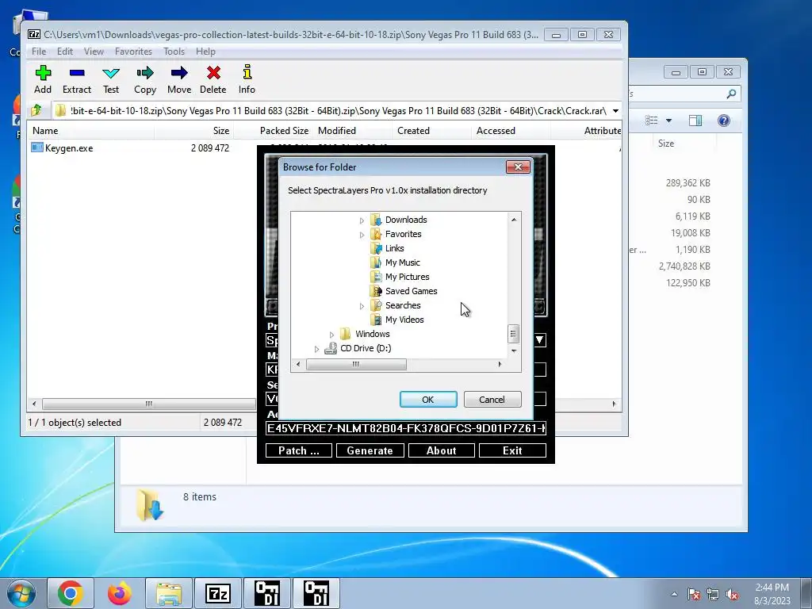Run Test on the archive

pyautogui.click(x=111, y=80)
